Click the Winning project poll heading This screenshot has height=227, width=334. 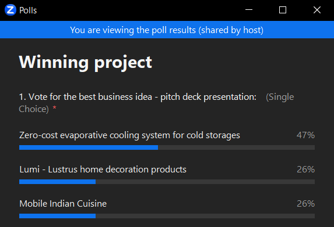(86, 62)
